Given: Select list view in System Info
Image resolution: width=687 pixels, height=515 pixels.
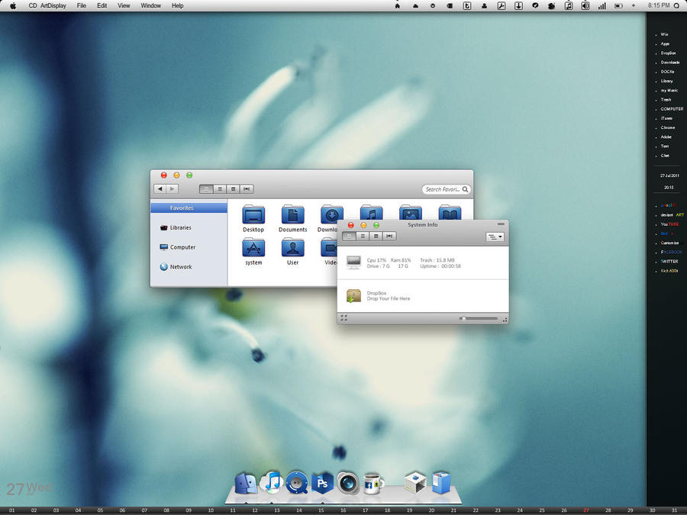Looking at the screenshot, I should [x=363, y=236].
